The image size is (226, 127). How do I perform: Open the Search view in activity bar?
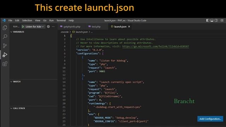pos(5,37)
